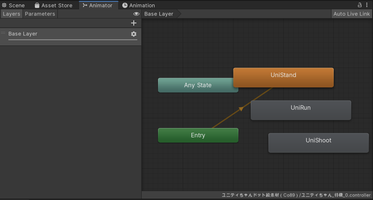This screenshot has height=200, width=373.
Task: Toggle the eye visibility icon in Animator
Action: click(136, 14)
